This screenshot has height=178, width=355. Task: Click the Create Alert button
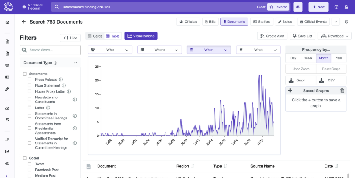coord(272,36)
